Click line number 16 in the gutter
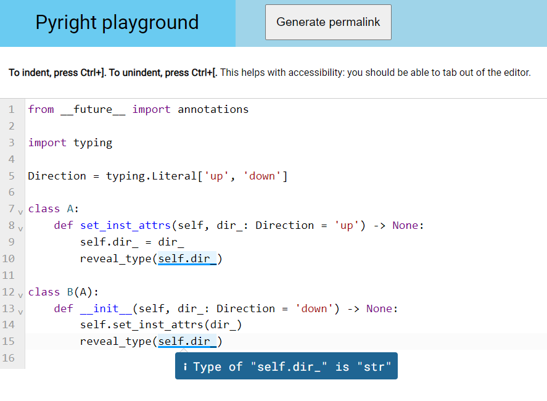The image size is (547, 401). [9, 358]
